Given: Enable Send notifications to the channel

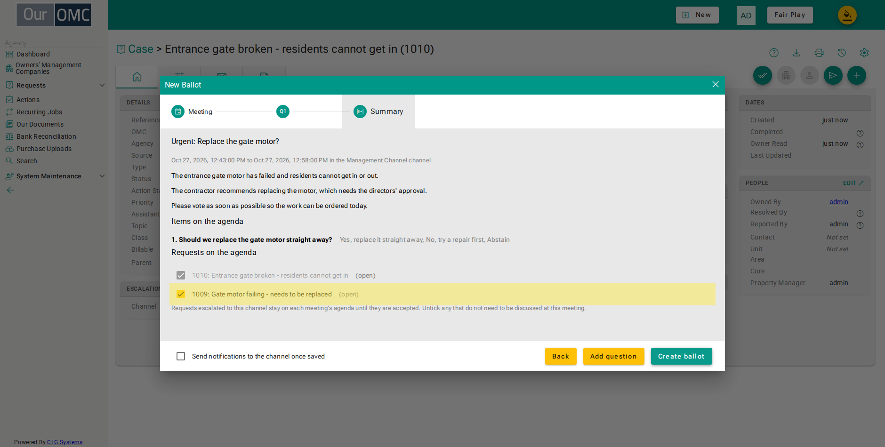Looking at the screenshot, I should pos(181,356).
